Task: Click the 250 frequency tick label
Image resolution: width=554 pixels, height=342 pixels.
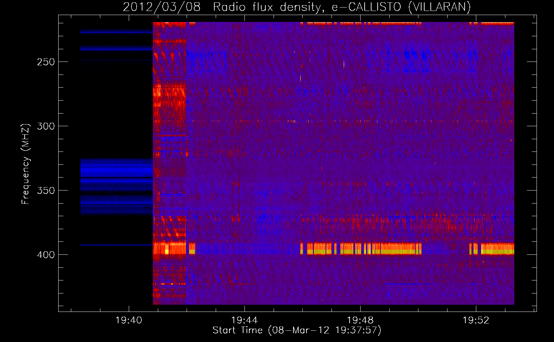Action: point(46,62)
